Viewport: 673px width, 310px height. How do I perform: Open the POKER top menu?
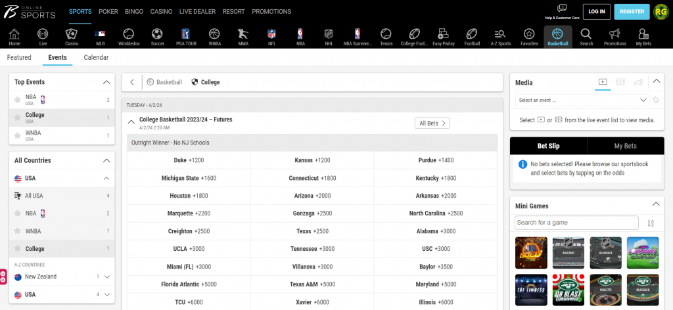click(108, 12)
